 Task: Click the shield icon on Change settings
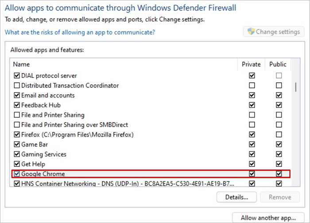(251, 32)
